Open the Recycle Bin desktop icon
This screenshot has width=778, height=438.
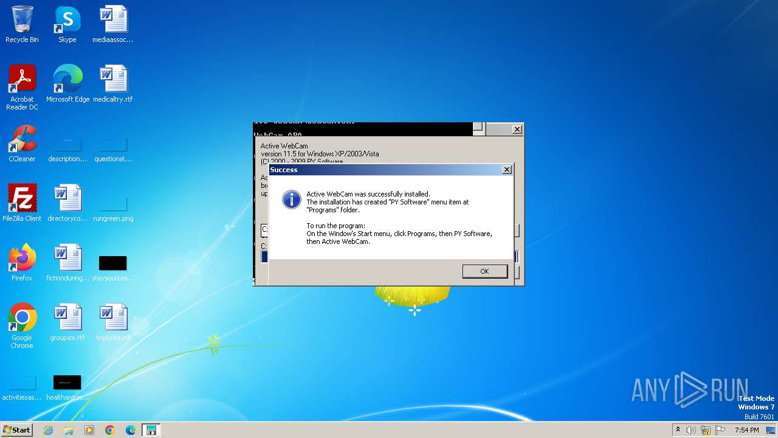[x=22, y=24]
